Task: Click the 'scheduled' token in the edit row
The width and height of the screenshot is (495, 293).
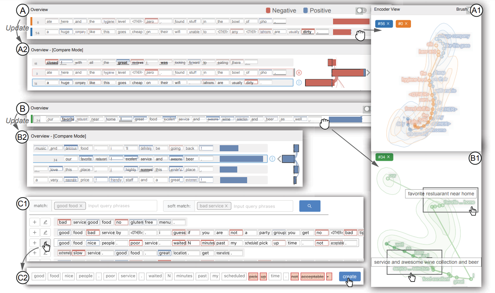Action: (x=235, y=276)
